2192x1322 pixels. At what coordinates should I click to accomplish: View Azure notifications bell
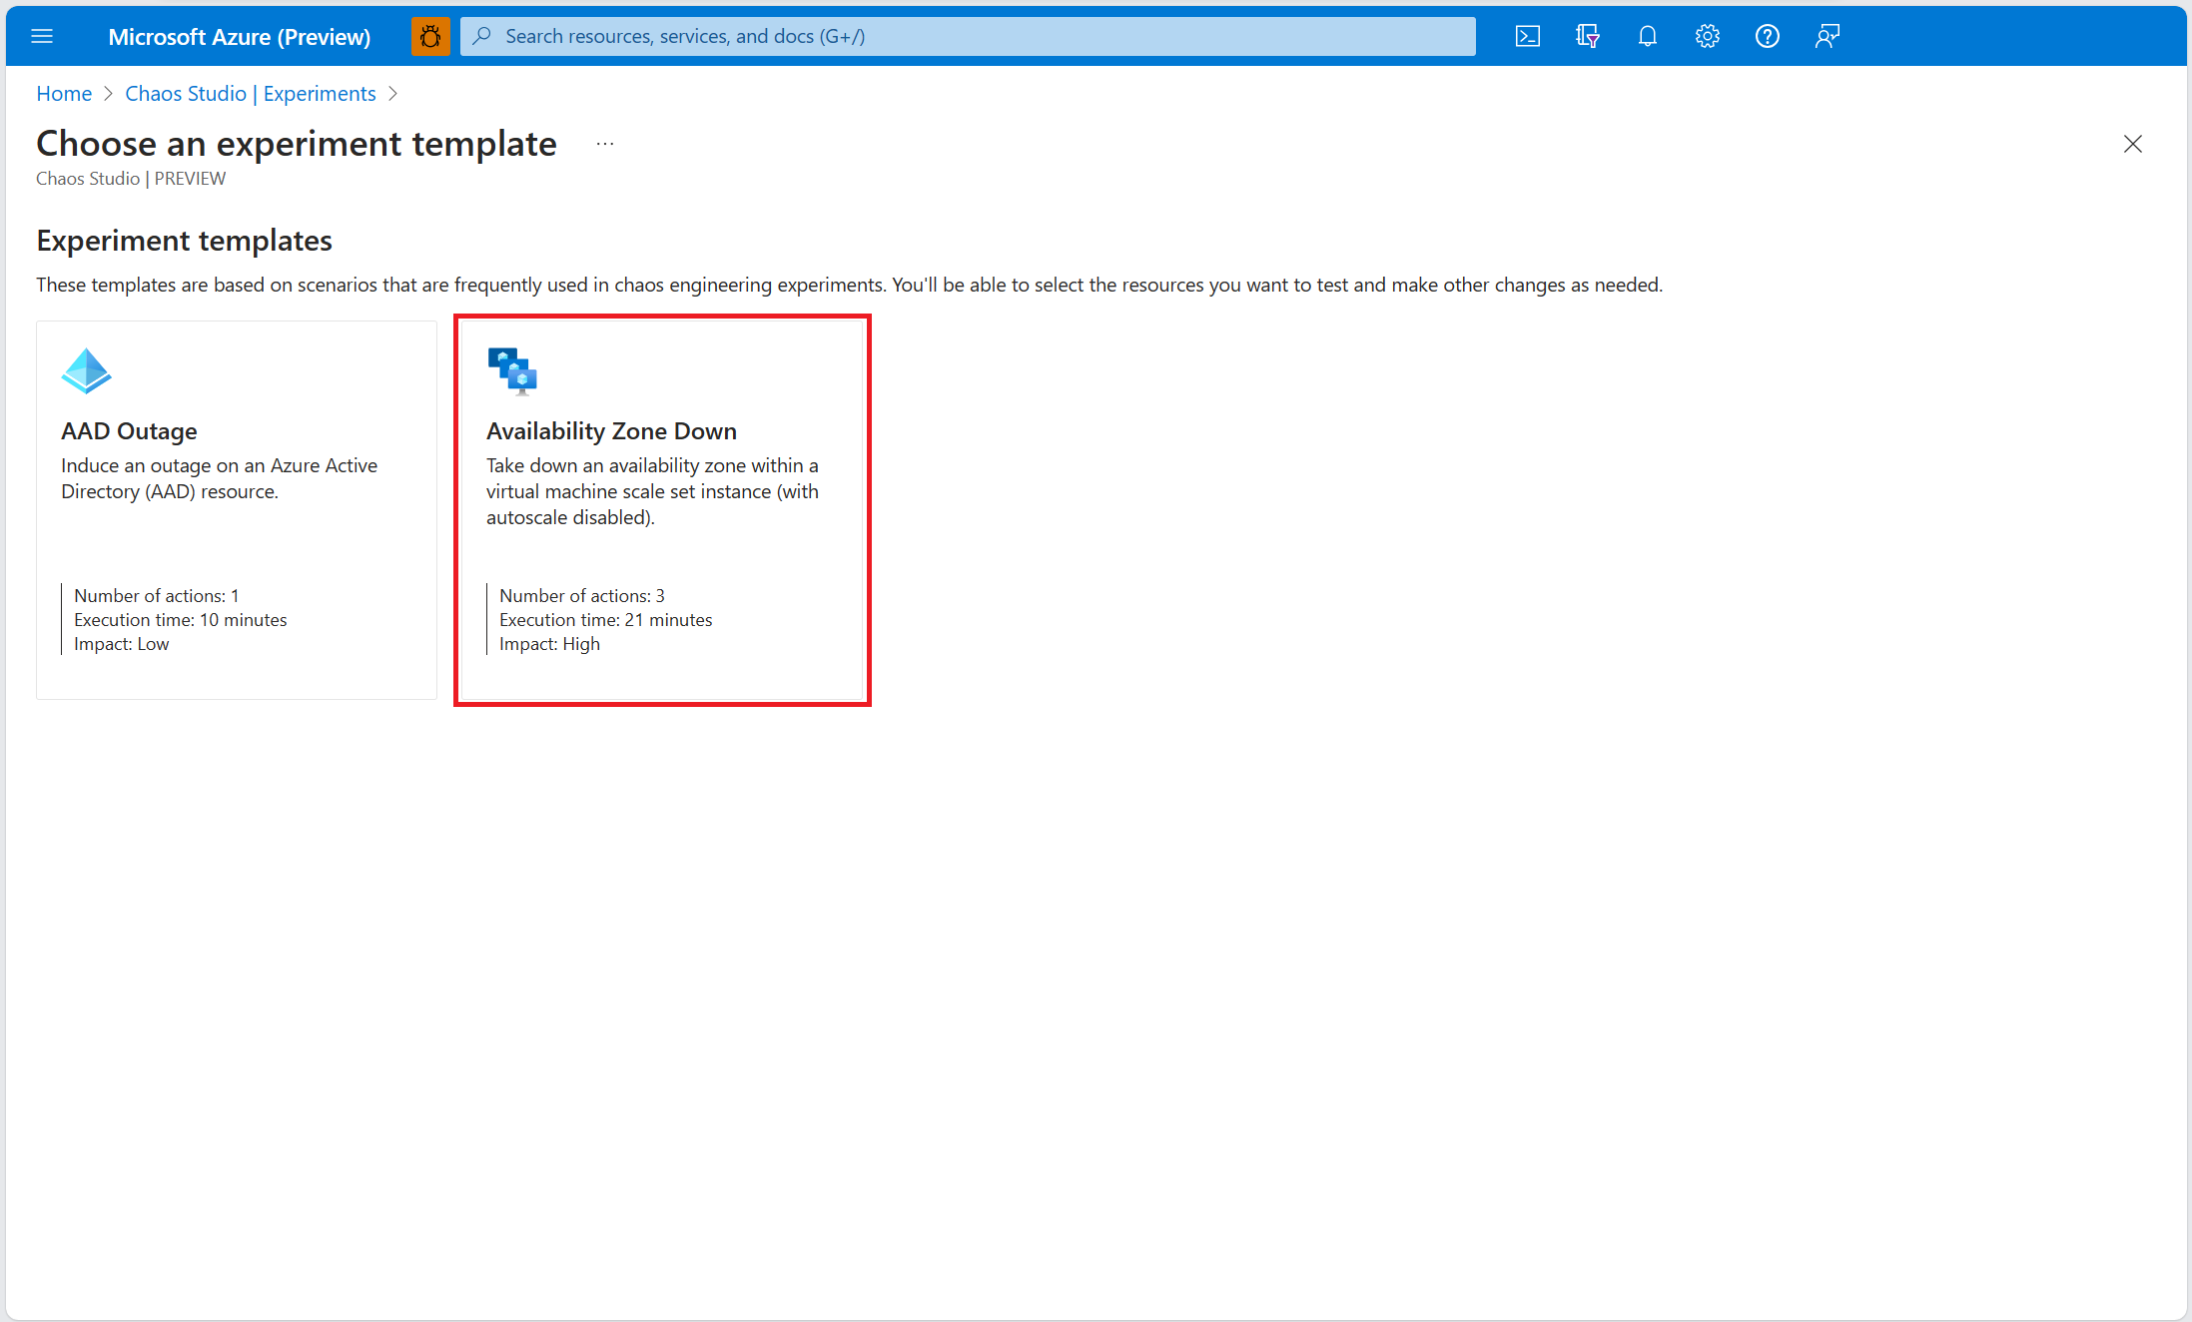tap(1647, 36)
